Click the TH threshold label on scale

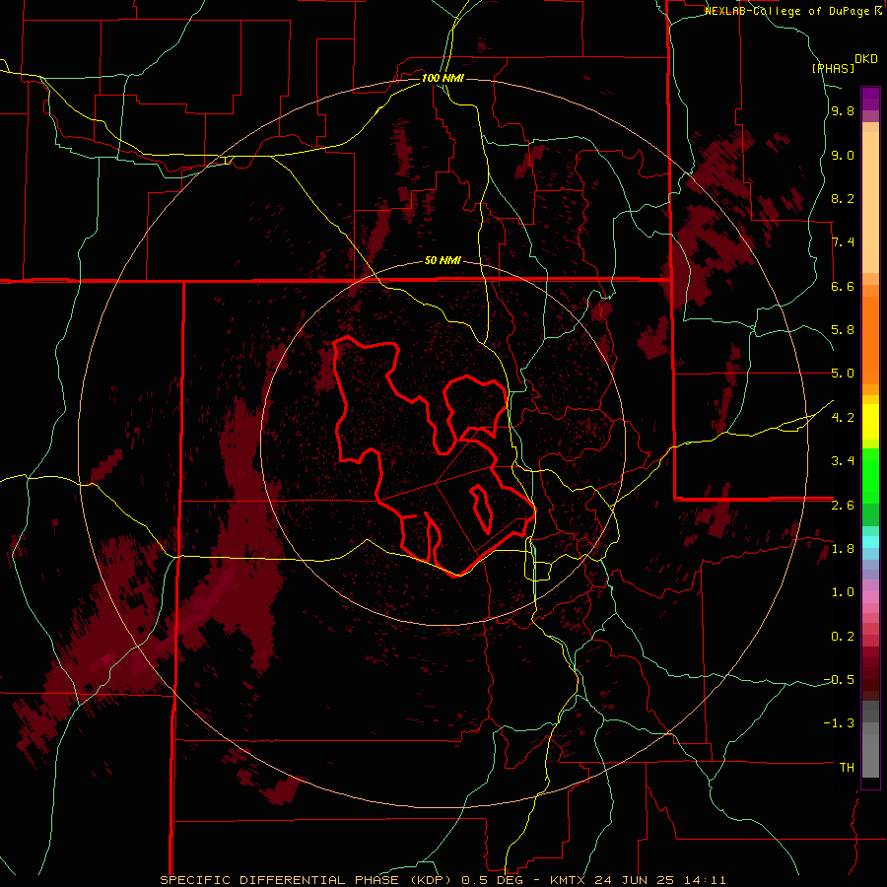coord(847,768)
